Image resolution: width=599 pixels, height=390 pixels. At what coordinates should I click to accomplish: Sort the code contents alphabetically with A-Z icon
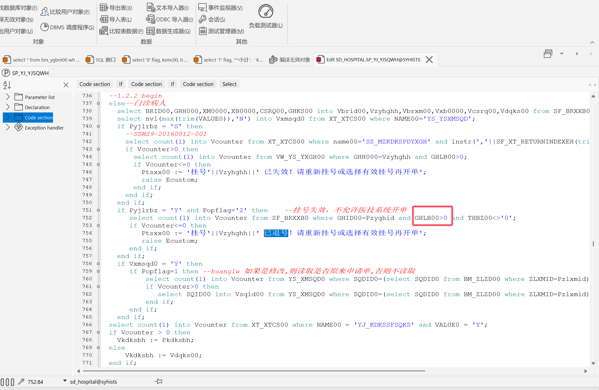(x=7, y=85)
